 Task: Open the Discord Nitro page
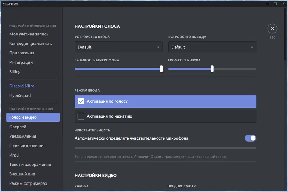point(22,86)
